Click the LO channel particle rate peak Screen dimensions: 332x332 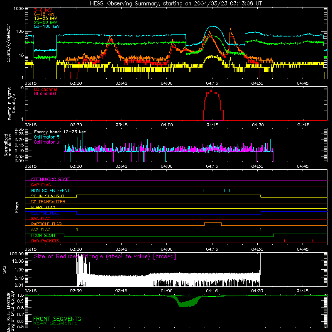point(211,90)
